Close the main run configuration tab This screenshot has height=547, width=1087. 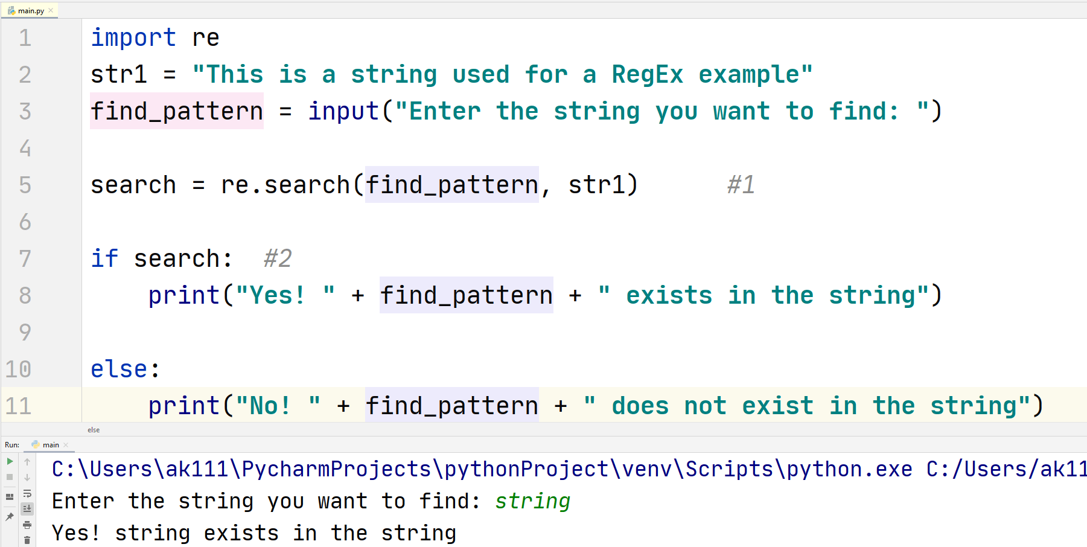[x=66, y=445]
